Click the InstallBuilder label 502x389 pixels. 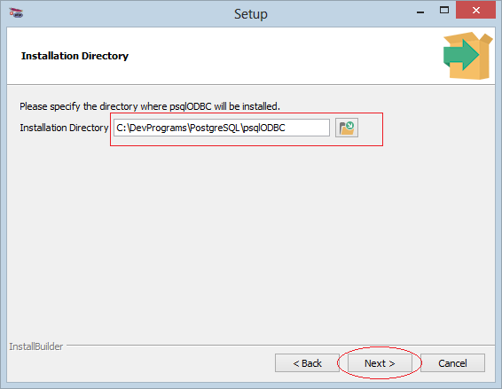36,346
